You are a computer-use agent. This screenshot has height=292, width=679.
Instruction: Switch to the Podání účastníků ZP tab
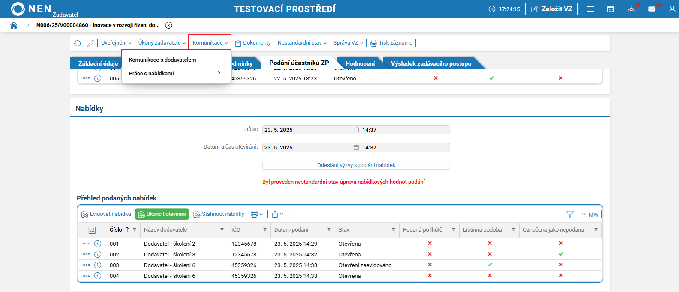(x=299, y=63)
